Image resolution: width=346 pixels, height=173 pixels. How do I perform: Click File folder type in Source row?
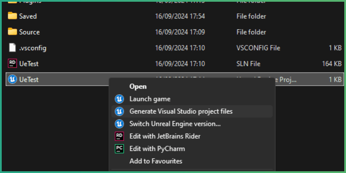[x=251, y=32]
